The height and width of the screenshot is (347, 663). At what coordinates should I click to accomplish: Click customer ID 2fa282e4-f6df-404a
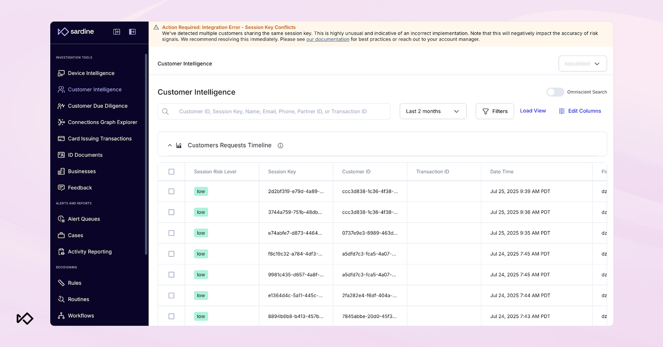[x=369, y=295]
